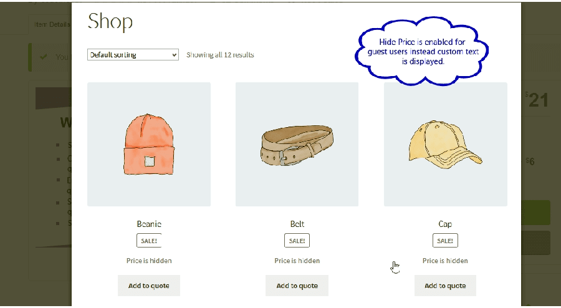Click the SALE! badge under Cap
This screenshot has height=308, width=561.
point(445,241)
